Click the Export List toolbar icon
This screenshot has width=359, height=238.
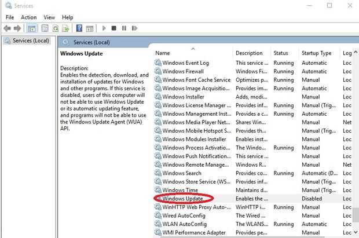tap(65, 28)
